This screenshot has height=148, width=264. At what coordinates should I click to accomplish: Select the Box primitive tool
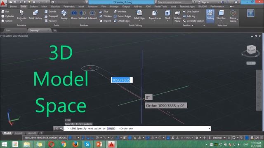[5, 12]
